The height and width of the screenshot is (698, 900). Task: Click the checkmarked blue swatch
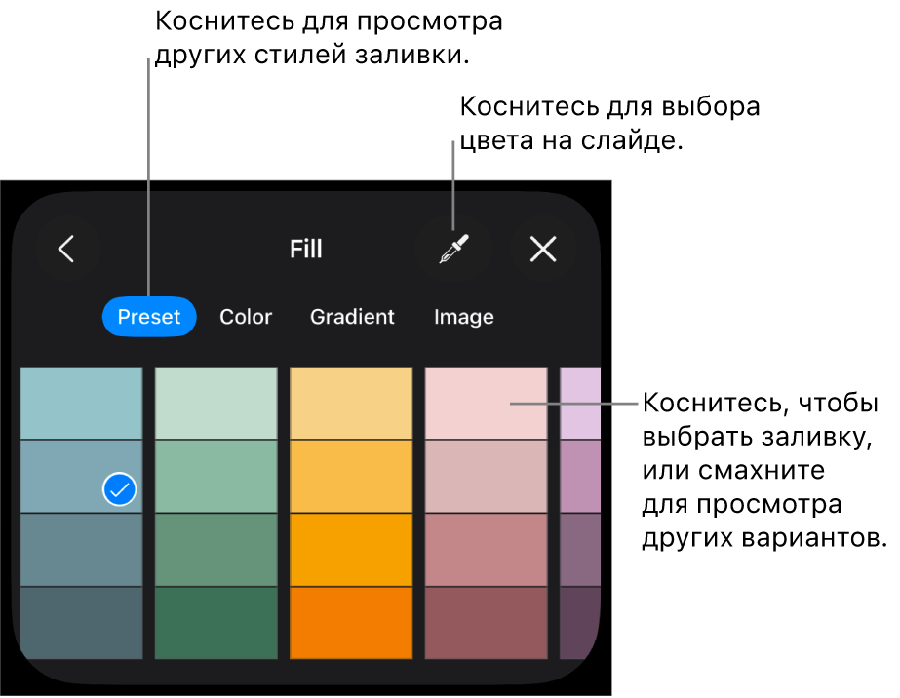[x=81, y=476]
